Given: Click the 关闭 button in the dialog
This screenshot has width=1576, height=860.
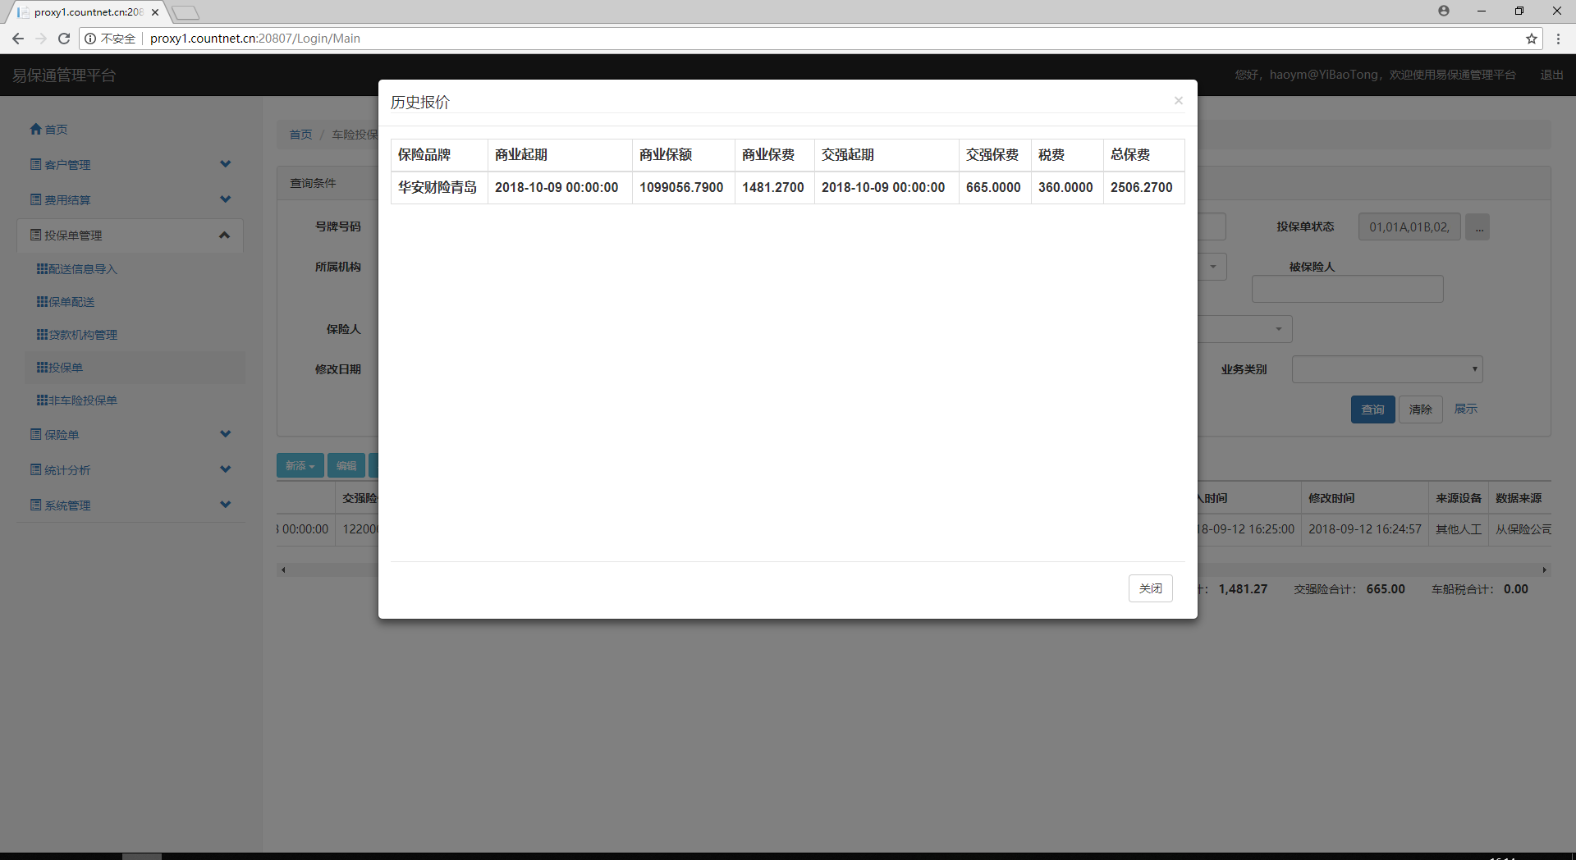Looking at the screenshot, I should 1151,588.
